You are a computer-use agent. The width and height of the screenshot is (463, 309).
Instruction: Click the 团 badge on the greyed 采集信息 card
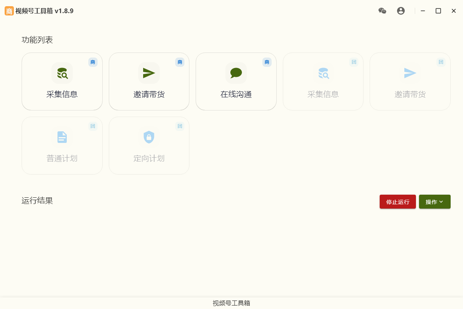click(x=354, y=62)
